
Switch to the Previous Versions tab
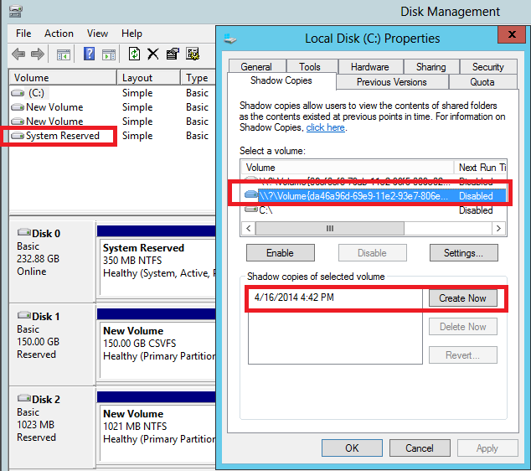(x=391, y=82)
